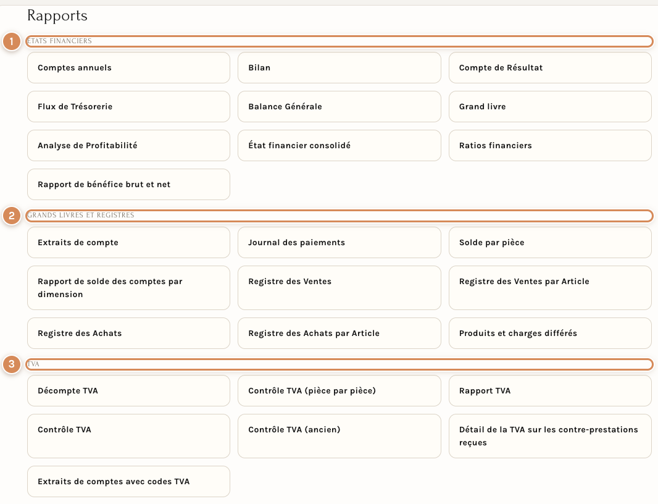
Task: Select the Compte de Résultat report
Action: click(x=550, y=67)
